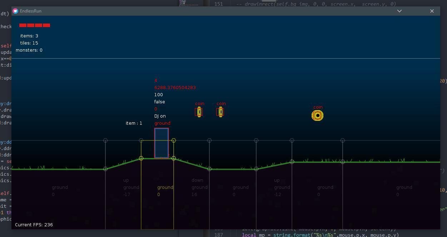Click the "item : 1" label
The width and height of the screenshot is (447, 237).
134,123
